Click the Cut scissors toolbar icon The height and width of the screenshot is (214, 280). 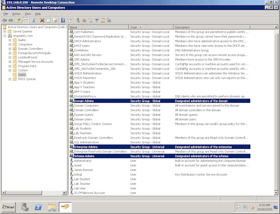(x=34, y=21)
